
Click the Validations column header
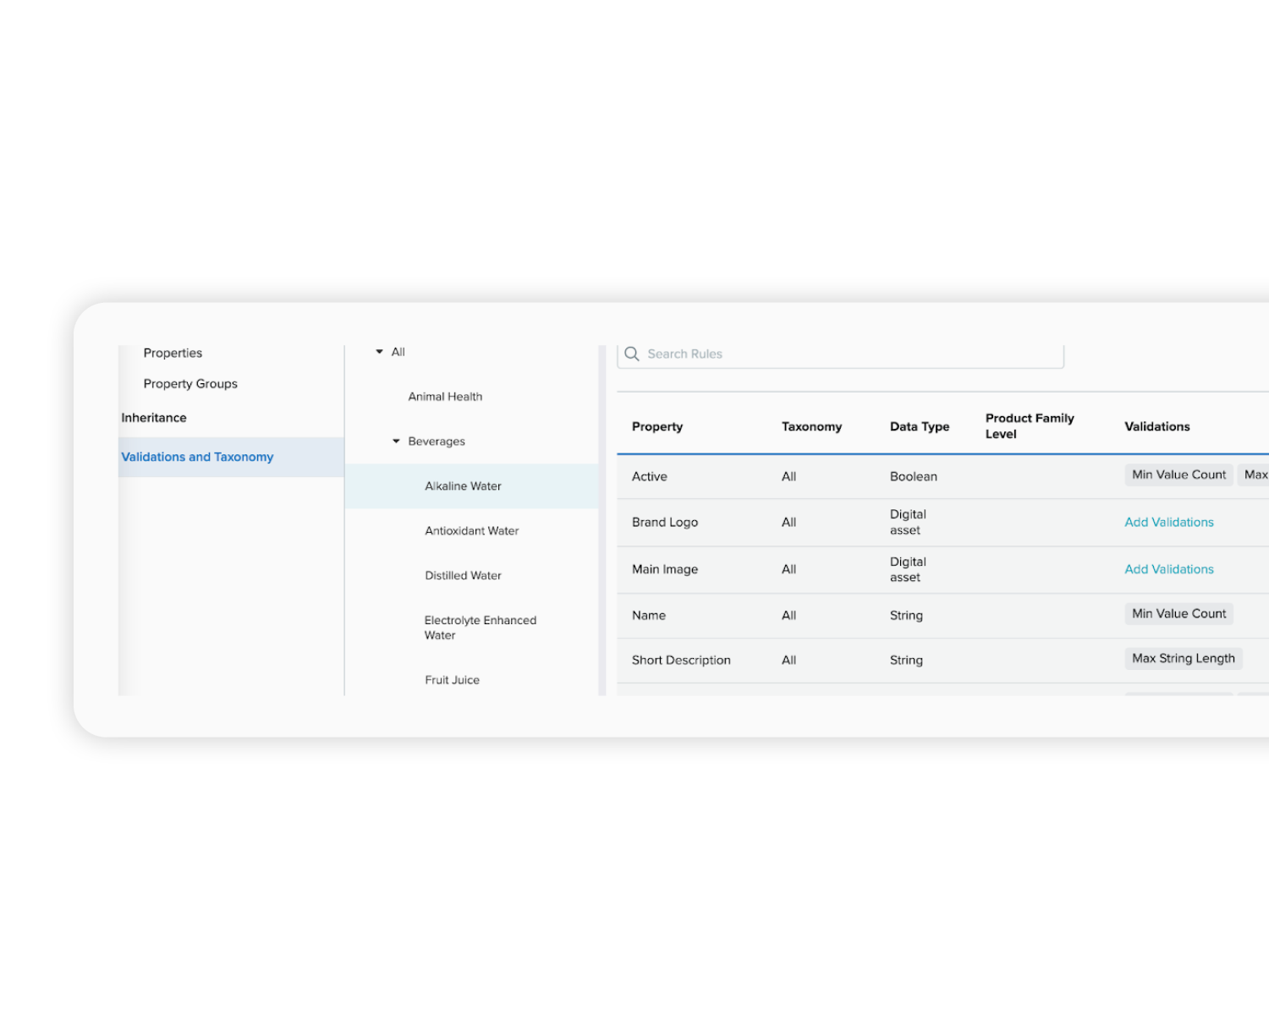click(x=1156, y=426)
